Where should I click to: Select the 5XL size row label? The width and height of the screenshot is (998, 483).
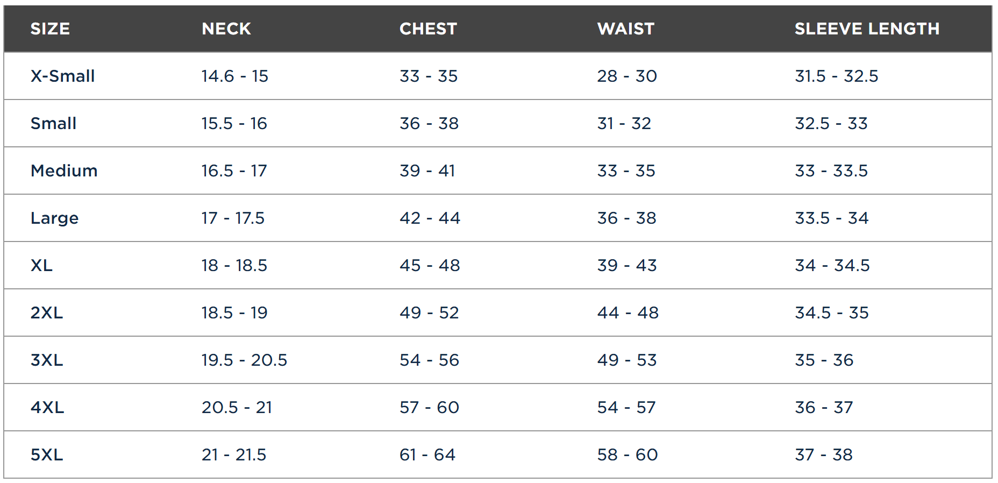tap(47, 454)
